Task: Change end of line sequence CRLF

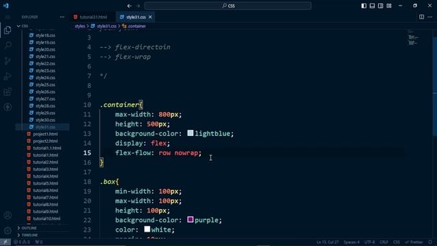Action: 384,242
